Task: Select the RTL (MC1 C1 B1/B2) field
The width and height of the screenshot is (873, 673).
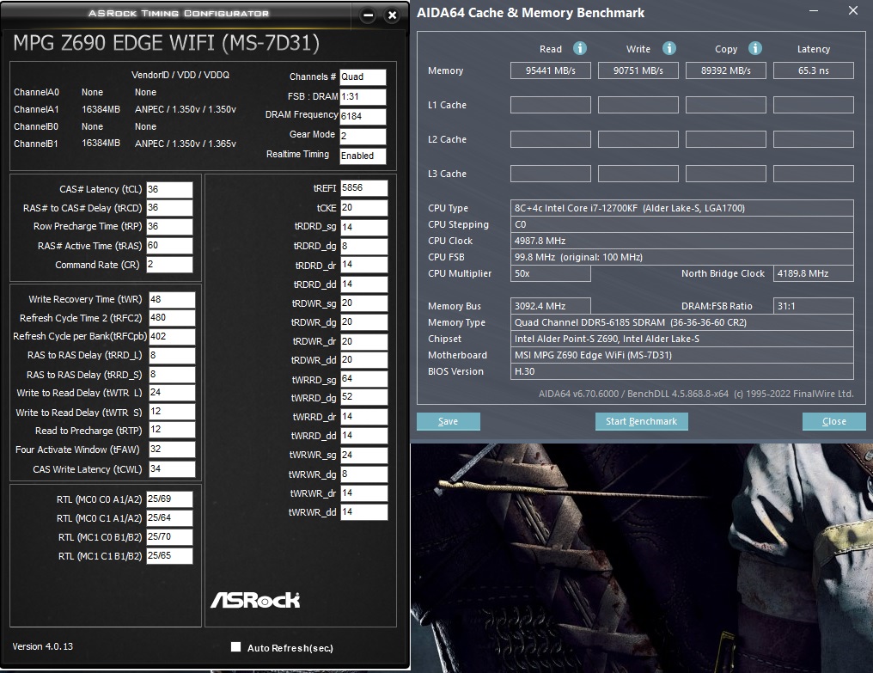Action: click(169, 556)
